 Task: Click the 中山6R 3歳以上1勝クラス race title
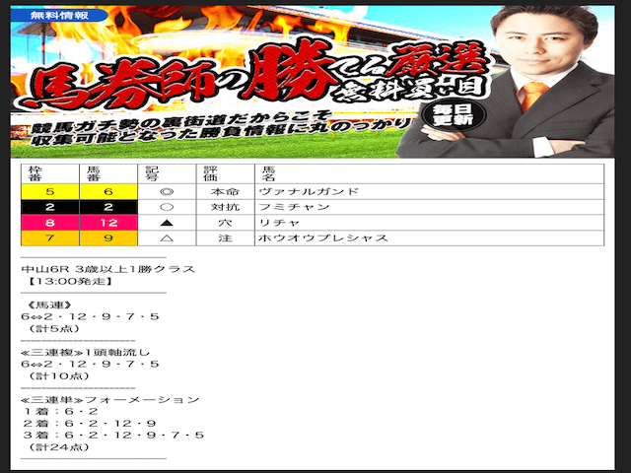click(107, 269)
